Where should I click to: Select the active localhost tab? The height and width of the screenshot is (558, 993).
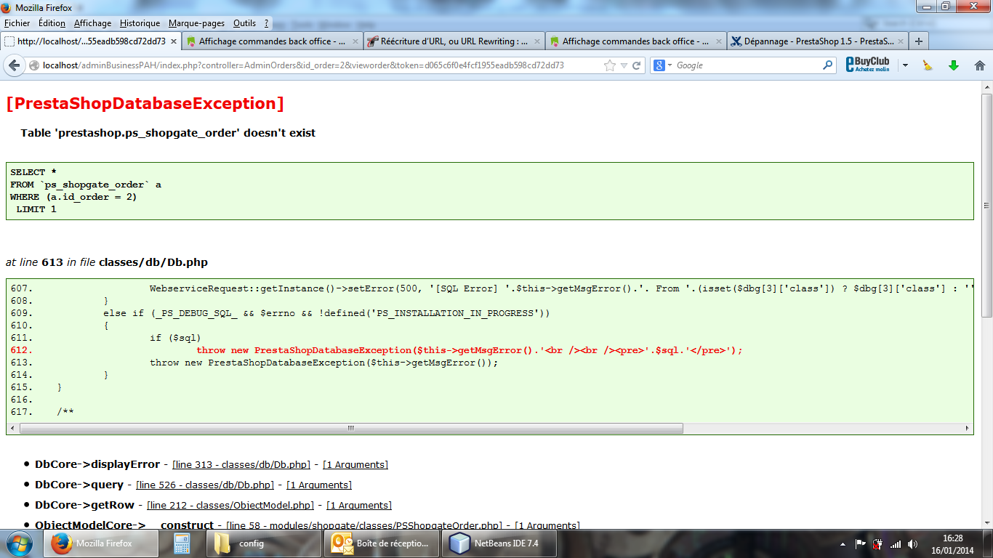(x=91, y=41)
